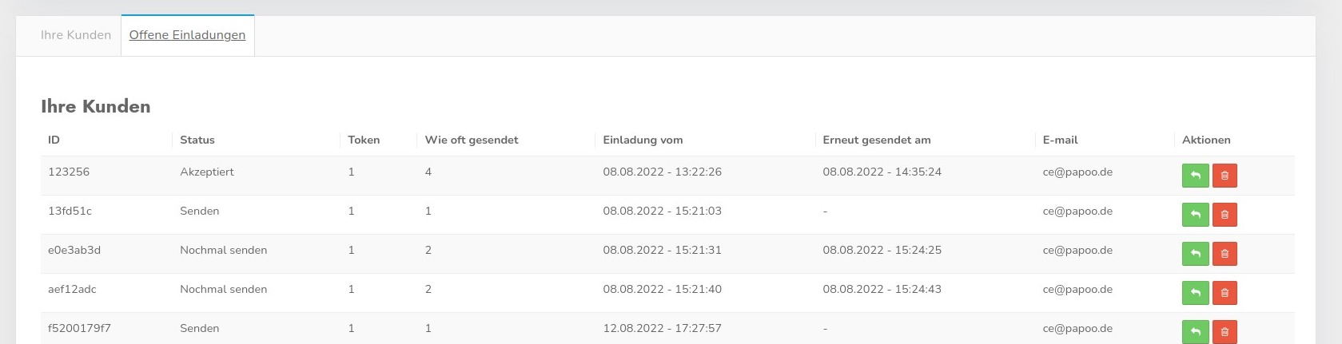This screenshot has height=344, width=1342.
Task: Resend invitation for aef12adc
Action: click(x=1195, y=293)
